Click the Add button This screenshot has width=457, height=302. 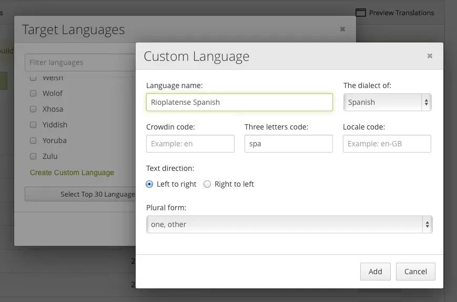coord(375,272)
